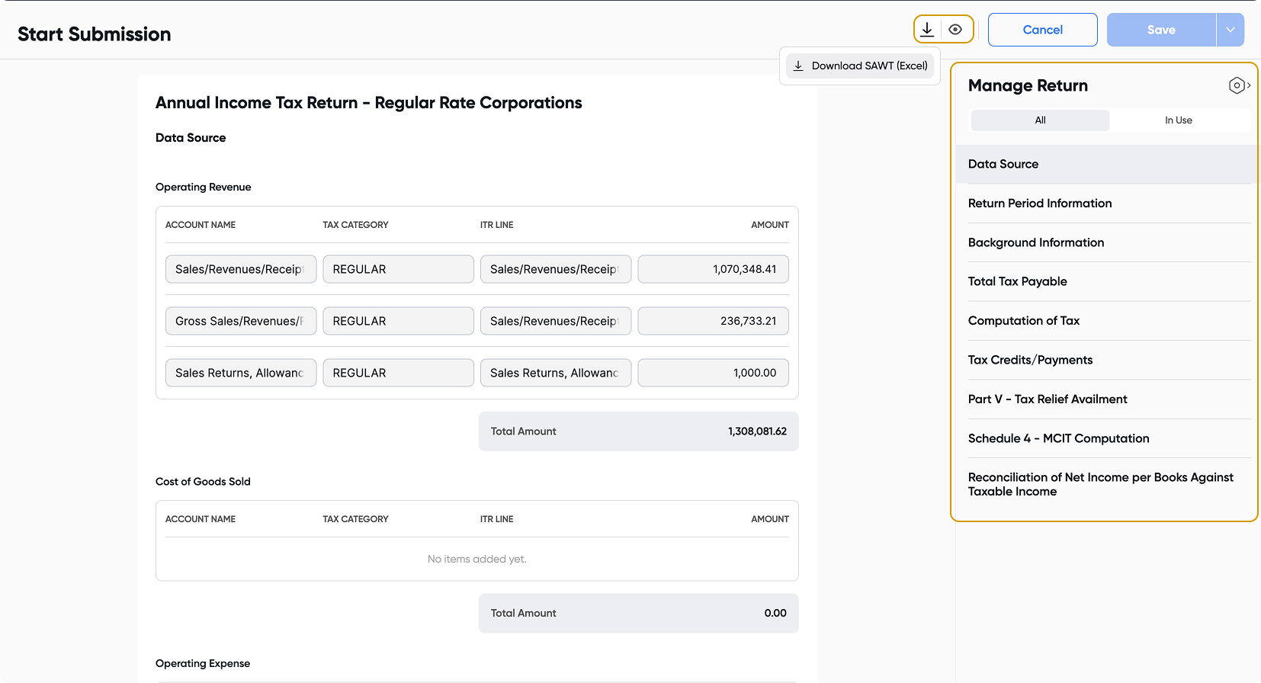Open Background Information section
The image size is (1261, 683).
point(1035,242)
